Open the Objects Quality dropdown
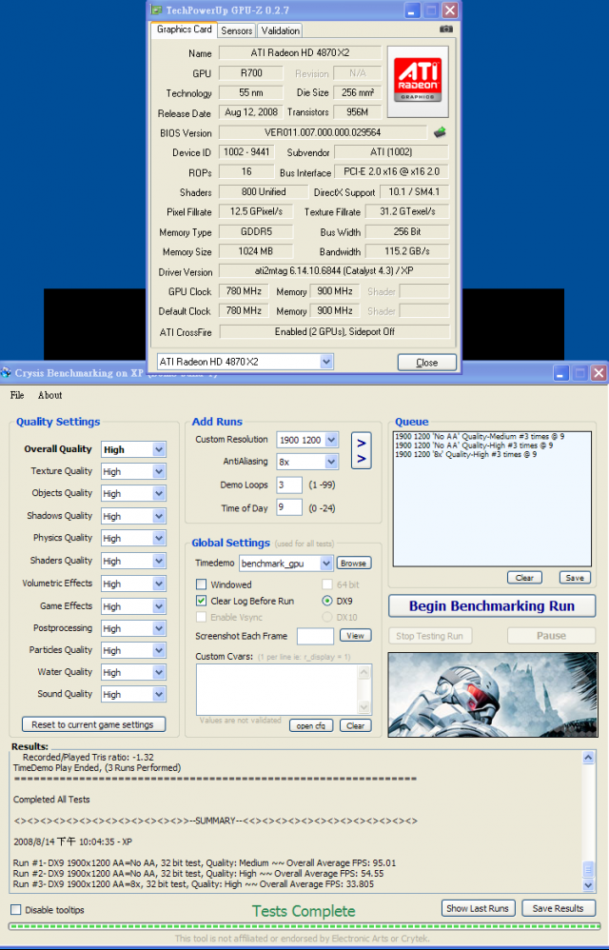Viewport: 609px width, 950px height. point(159,494)
